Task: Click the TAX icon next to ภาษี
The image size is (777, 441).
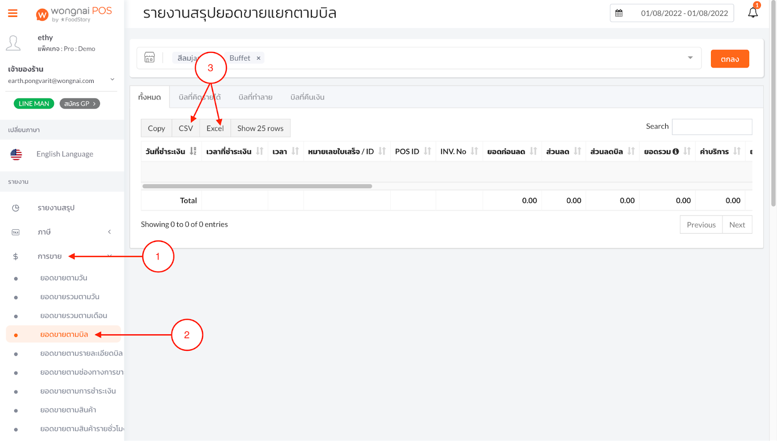Action: click(x=15, y=232)
